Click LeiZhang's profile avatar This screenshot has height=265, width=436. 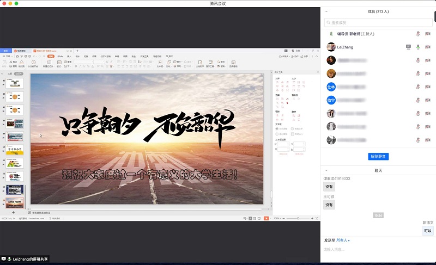[x=330, y=47]
